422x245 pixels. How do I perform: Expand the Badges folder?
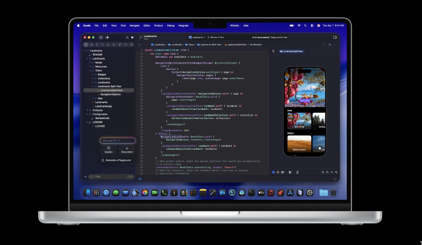[x=93, y=74]
